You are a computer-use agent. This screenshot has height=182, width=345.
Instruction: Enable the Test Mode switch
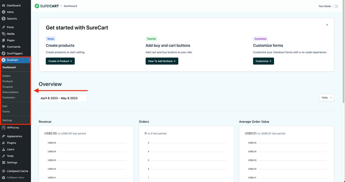[x=335, y=7]
